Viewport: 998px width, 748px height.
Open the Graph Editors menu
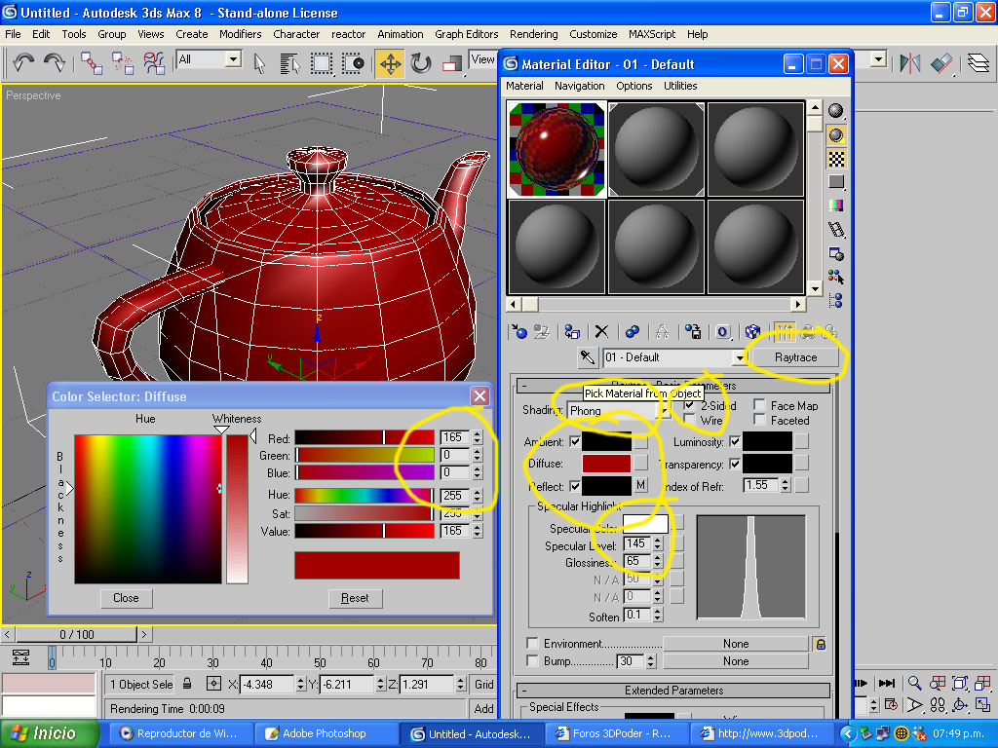[467, 34]
